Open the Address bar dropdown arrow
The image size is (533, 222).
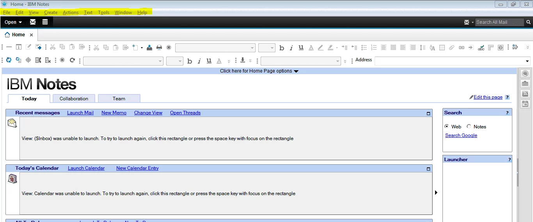click(528, 61)
